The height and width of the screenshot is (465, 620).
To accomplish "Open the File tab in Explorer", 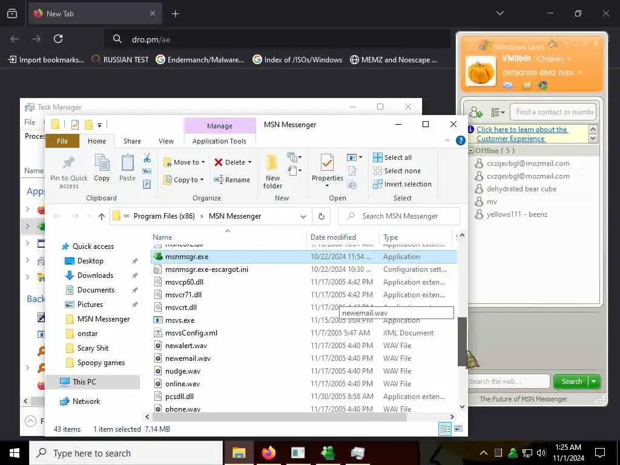I will [62, 141].
